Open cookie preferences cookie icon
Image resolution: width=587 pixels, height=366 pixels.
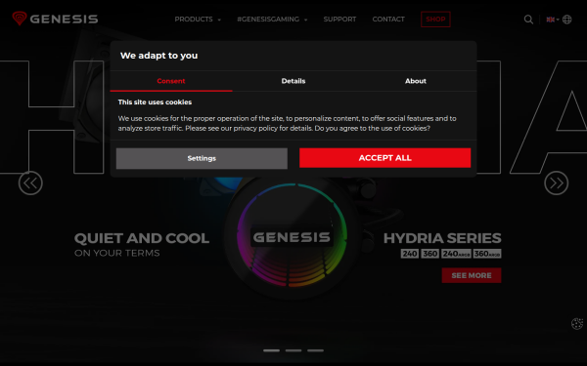pos(577,323)
